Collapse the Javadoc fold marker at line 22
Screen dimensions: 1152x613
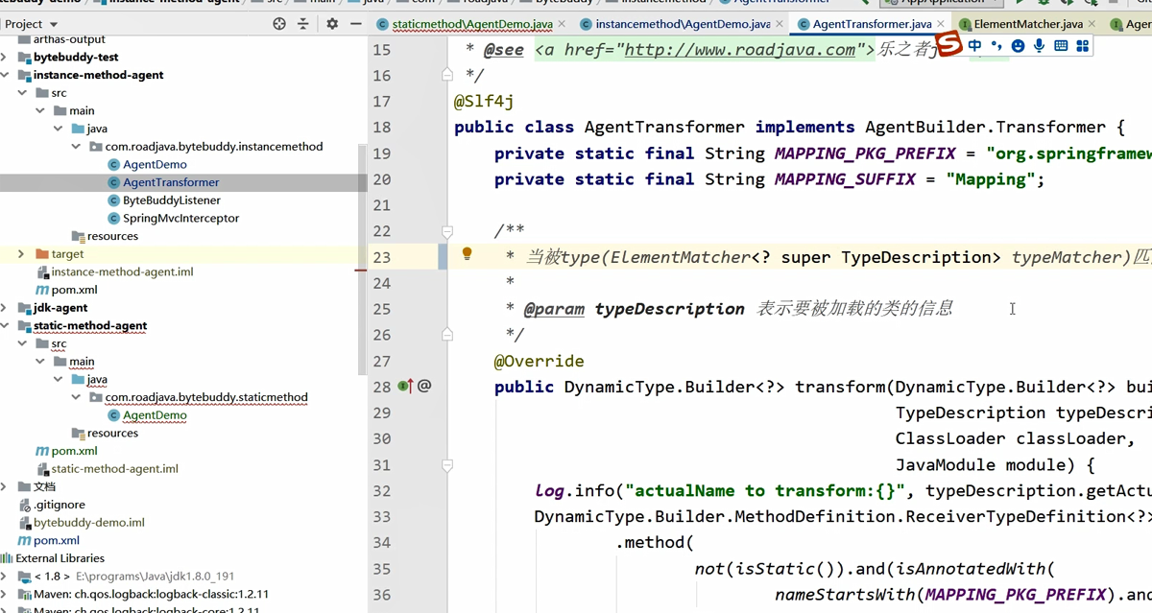447,231
